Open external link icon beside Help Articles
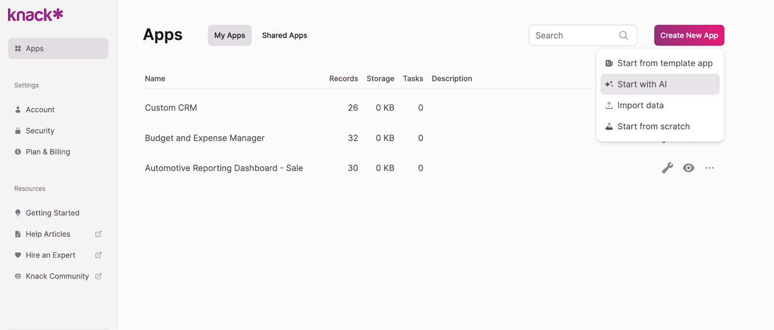This screenshot has height=330, width=774. [x=98, y=234]
